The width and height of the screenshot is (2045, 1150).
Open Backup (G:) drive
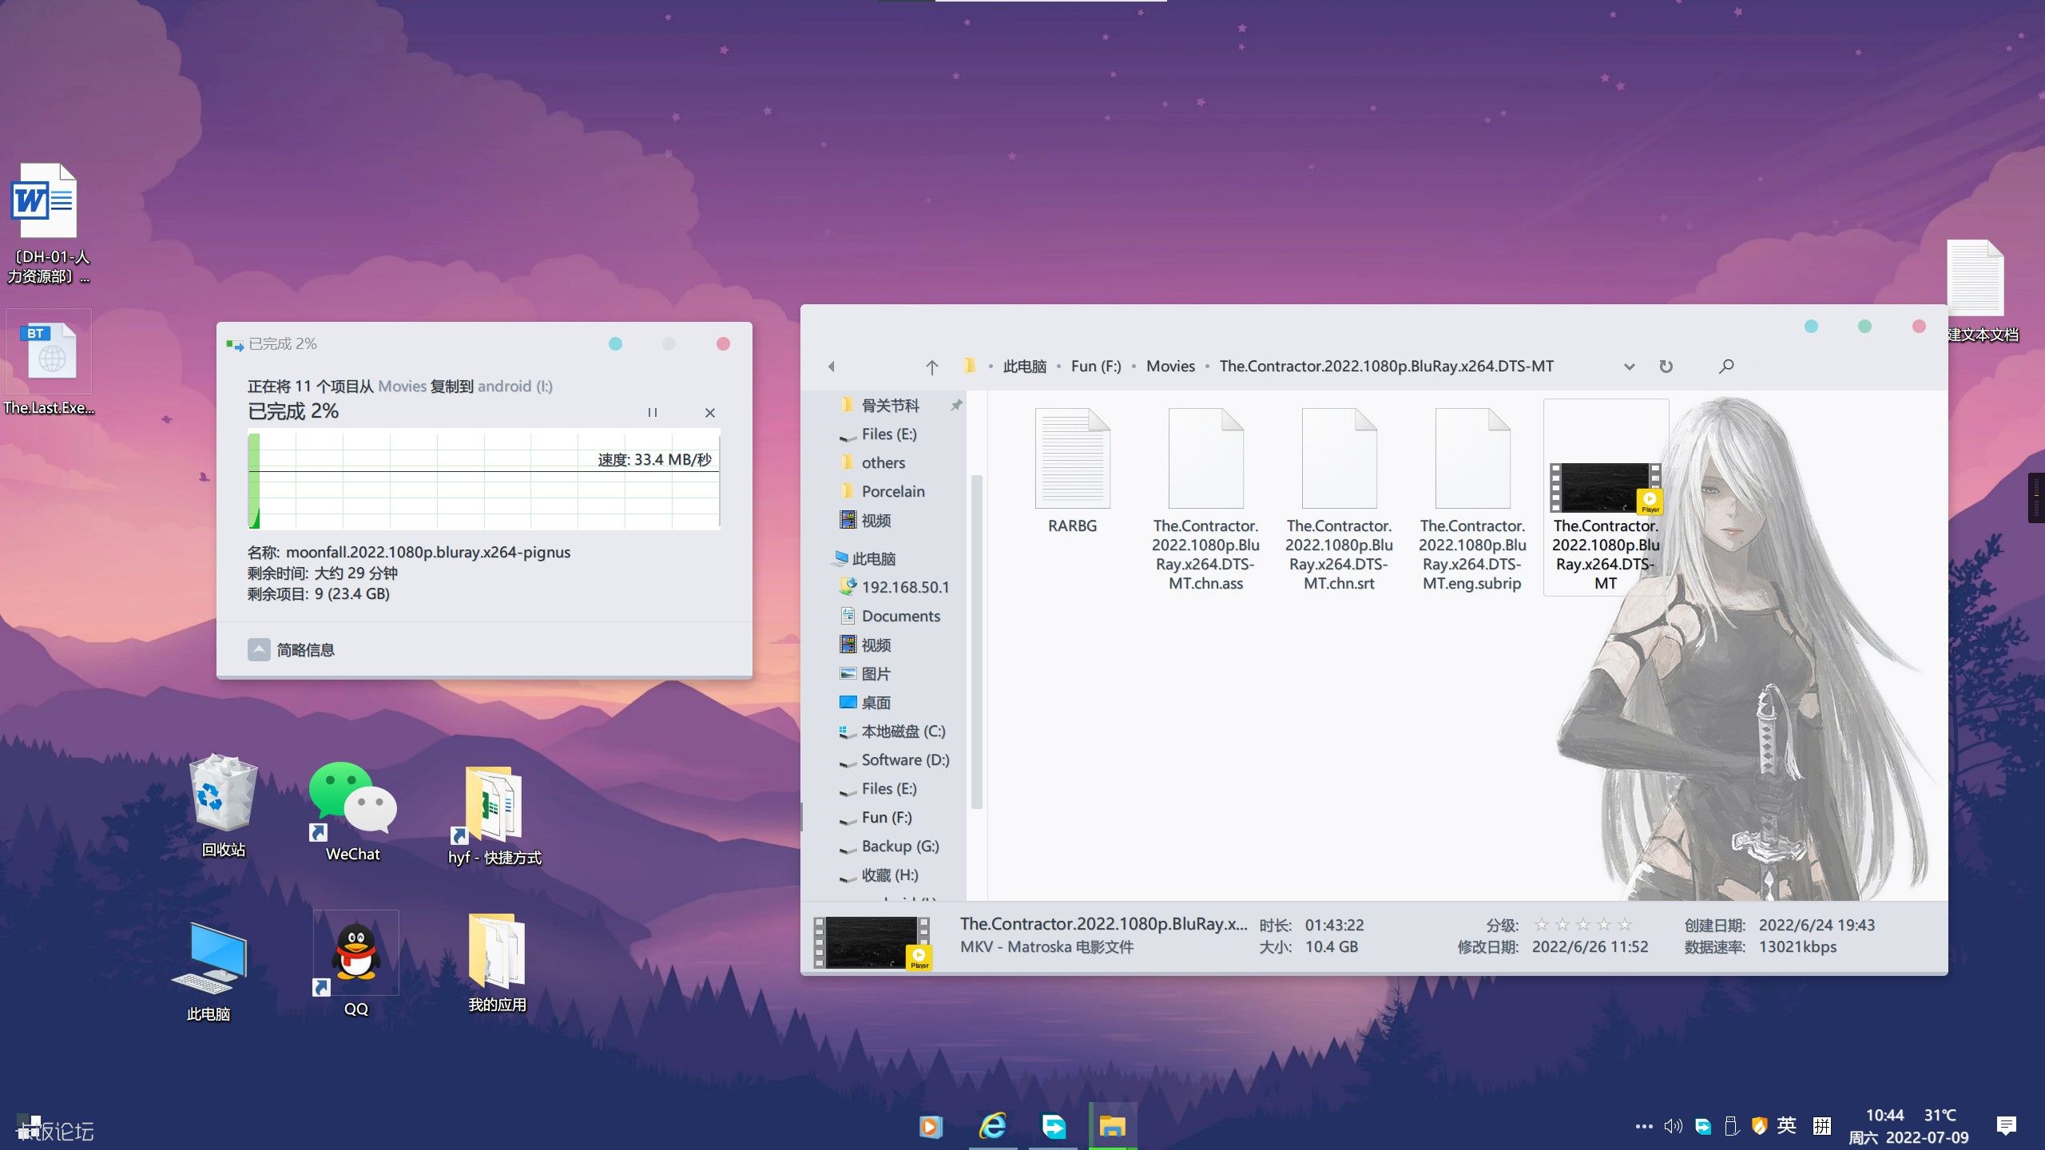tap(899, 846)
